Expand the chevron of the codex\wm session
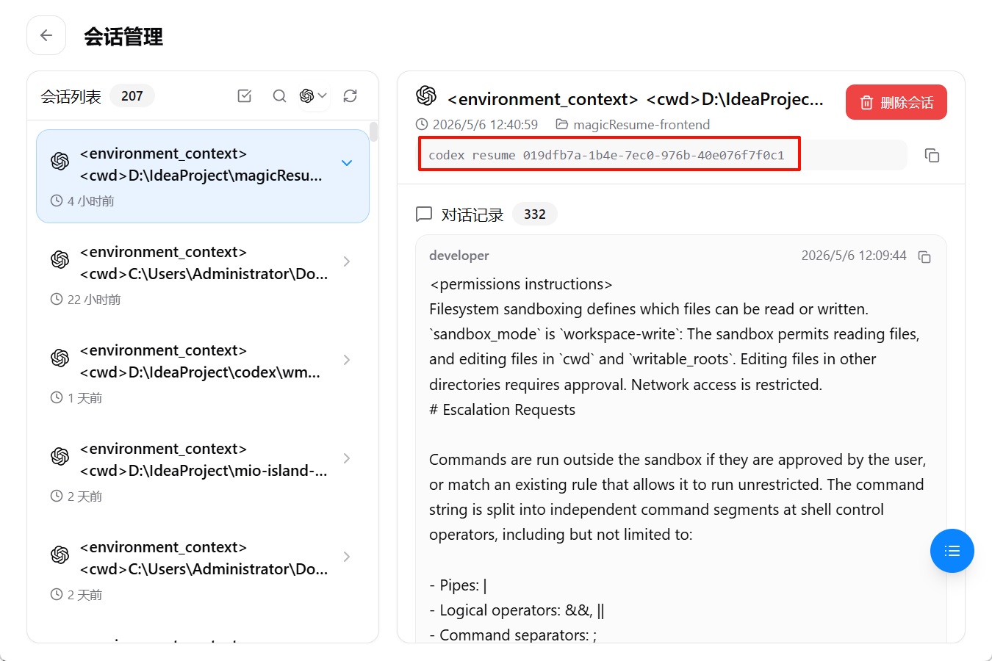Image resolution: width=992 pixels, height=661 pixels. point(347,360)
